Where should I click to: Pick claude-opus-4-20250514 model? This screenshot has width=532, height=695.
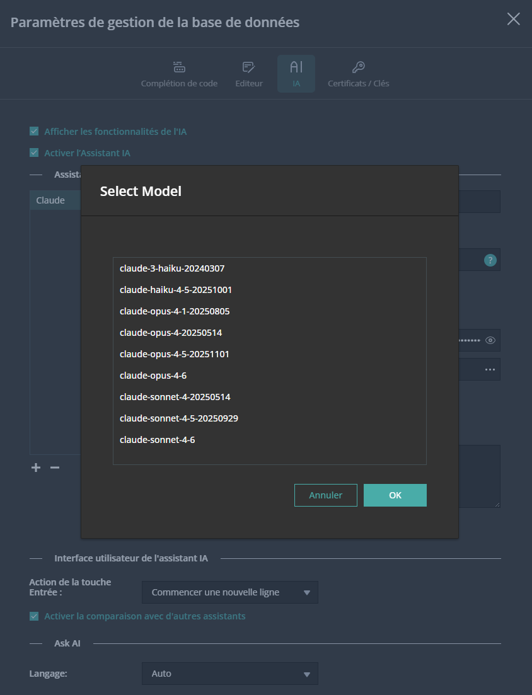(270, 333)
